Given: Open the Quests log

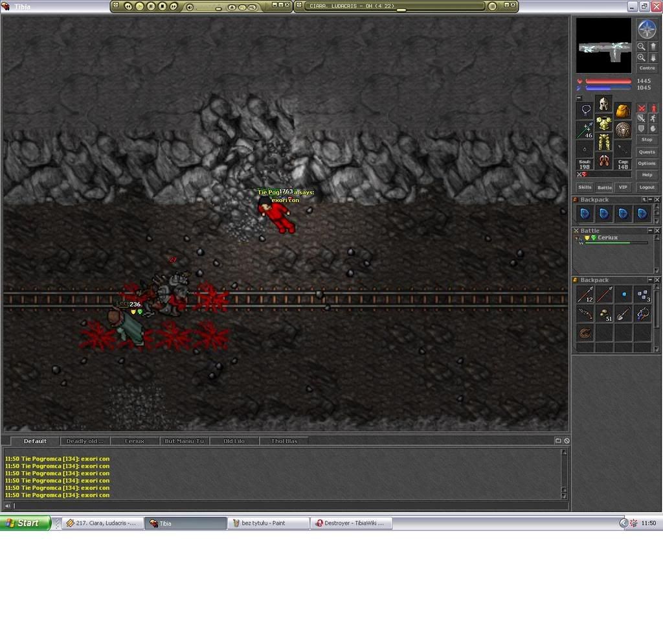Looking at the screenshot, I should pos(647,152).
